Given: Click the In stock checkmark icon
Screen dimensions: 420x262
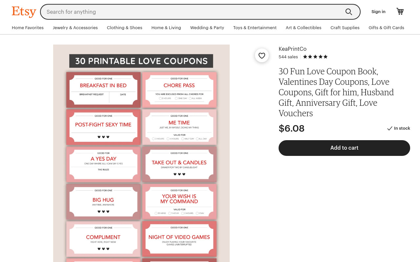Looking at the screenshot, I should [x=389, y=128].
